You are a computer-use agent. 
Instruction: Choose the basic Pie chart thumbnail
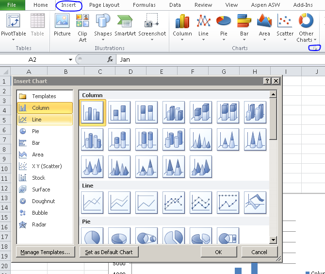(x=92, y=236)
